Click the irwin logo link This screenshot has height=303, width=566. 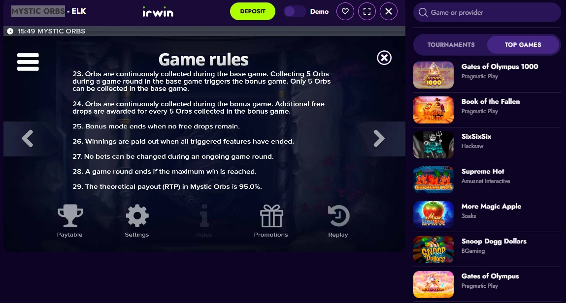(x=158, y=12)
